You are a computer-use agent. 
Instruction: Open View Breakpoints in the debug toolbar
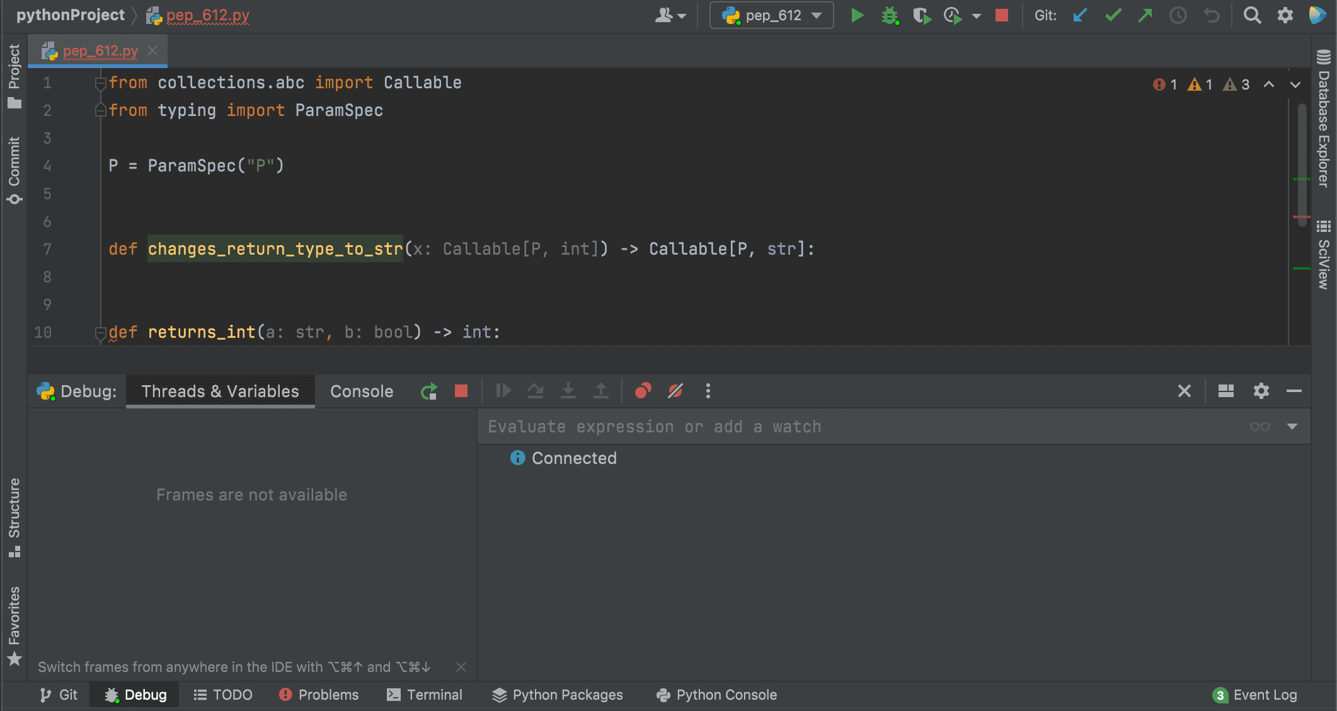(643, 391)
